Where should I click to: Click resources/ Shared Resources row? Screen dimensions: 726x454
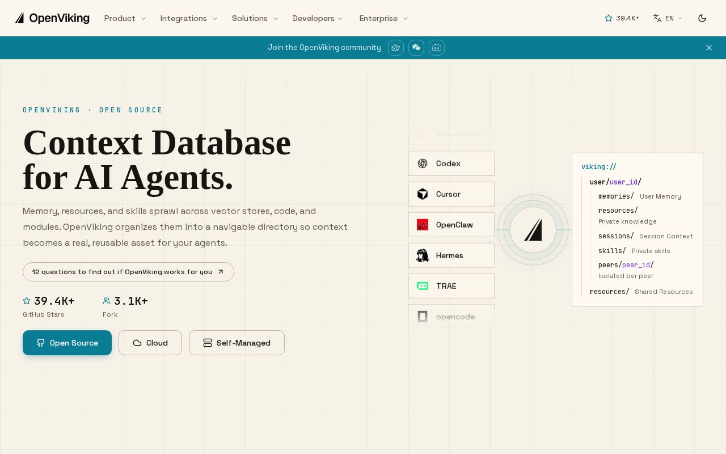pos(641,292)
